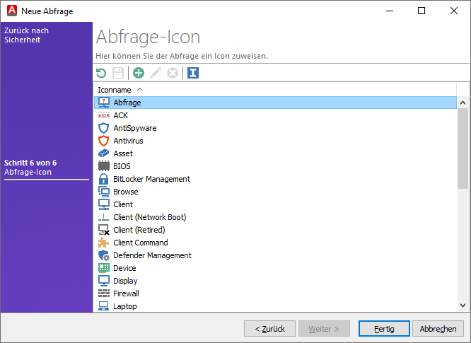Select the Antivirus shield icon entry
The width and height of the screenshot is (471, 343).
point(128,141)
